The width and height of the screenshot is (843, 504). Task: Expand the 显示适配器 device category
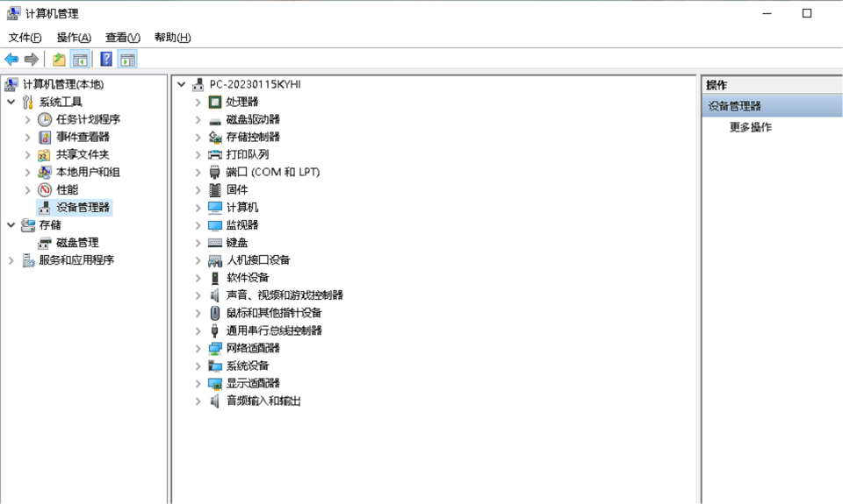(198, 384)
